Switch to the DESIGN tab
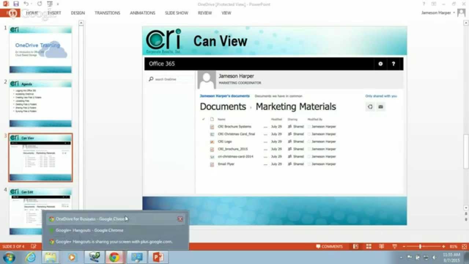Image resolution: width=469 pixels, height=264 pixels. [x=78, y=13]
